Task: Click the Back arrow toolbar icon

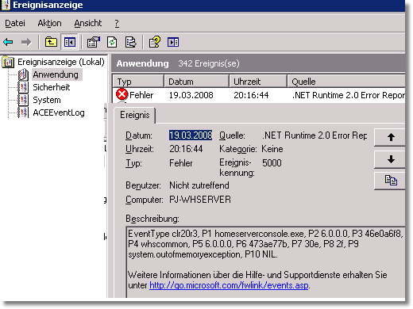Action: [8, 42]
